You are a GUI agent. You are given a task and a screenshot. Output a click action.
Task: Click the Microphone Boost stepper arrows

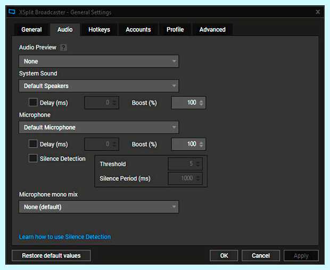tap(201, 144)
